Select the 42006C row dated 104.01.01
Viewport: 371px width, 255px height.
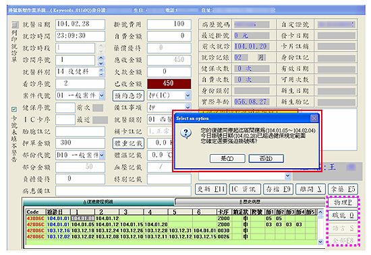click(171, 225)
